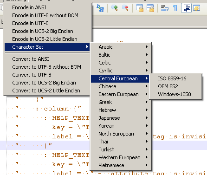Image resolution: width=207 pixels, height=175 pixels.
Task: Select Convert to UTF-8 without BOM
Action: (x=47, y=67)
